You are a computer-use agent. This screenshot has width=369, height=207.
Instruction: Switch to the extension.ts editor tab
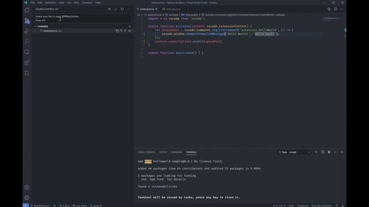(147, 9)
